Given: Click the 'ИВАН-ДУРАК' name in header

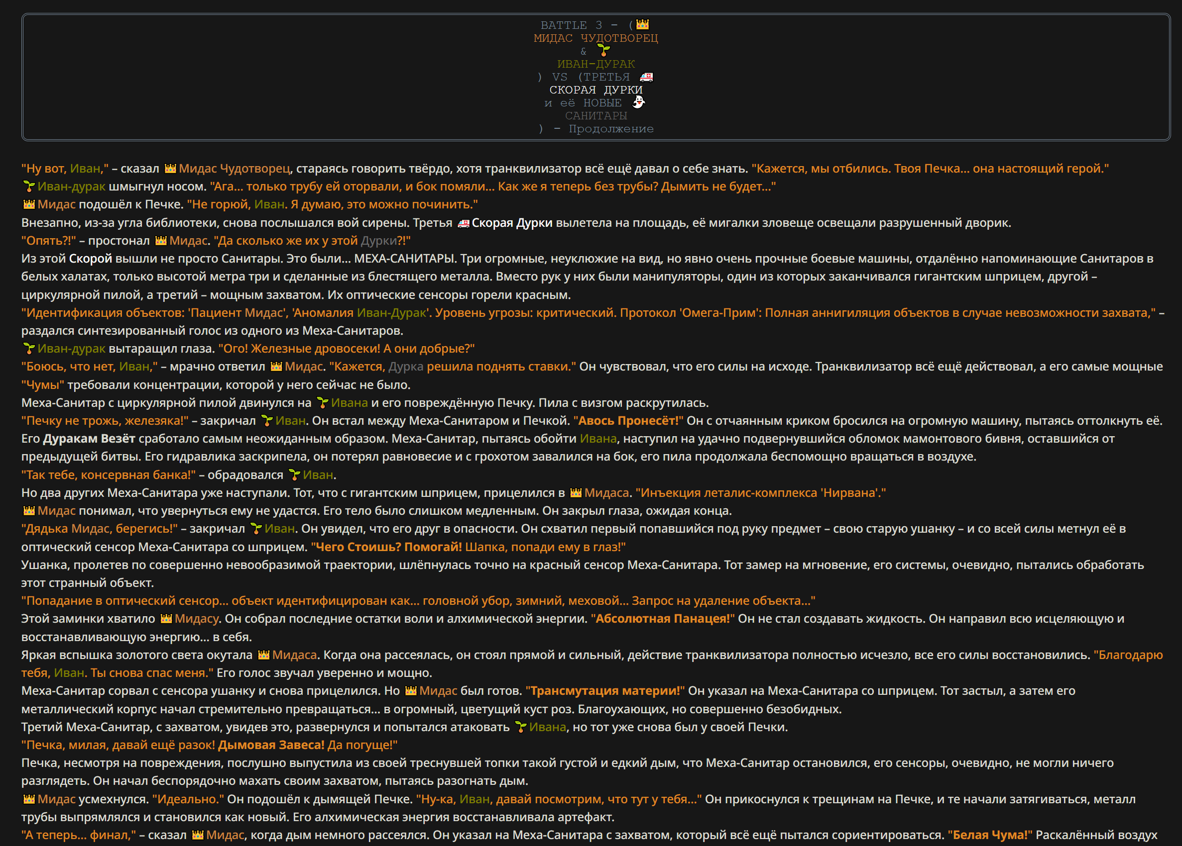Looking at the screenshot, I should click(595, 64).
